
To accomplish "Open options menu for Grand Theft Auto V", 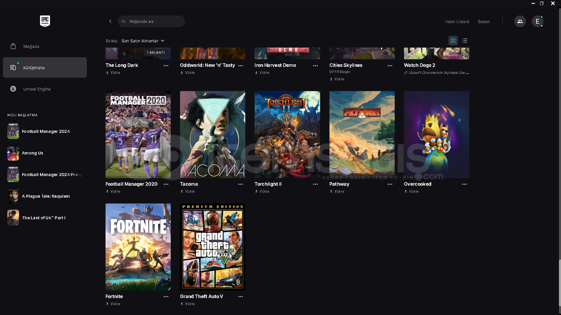I will point(241,297).
